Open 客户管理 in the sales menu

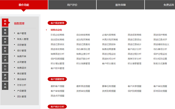point(22,33)
